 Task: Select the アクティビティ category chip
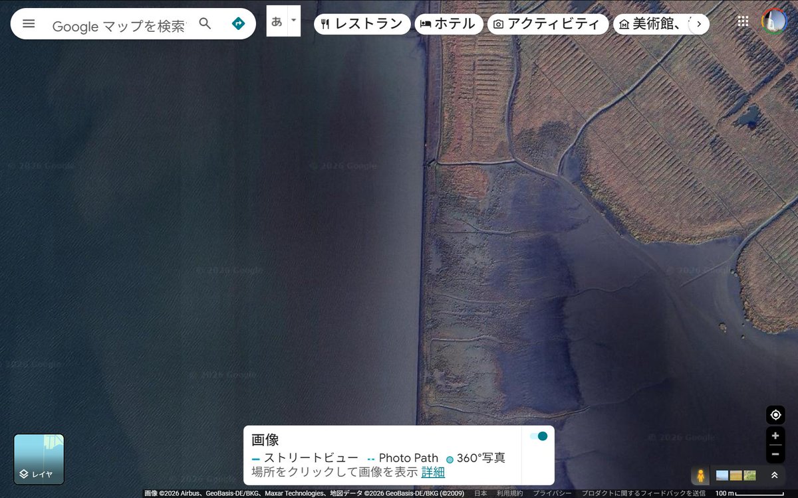point(548,24)
